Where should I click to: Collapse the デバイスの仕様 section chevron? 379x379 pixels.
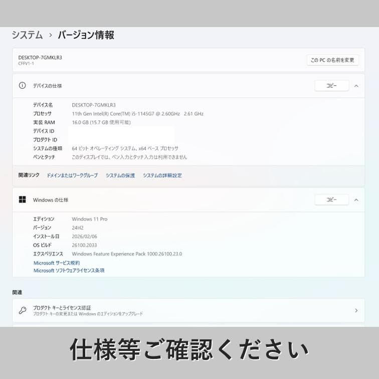point(356,86)
